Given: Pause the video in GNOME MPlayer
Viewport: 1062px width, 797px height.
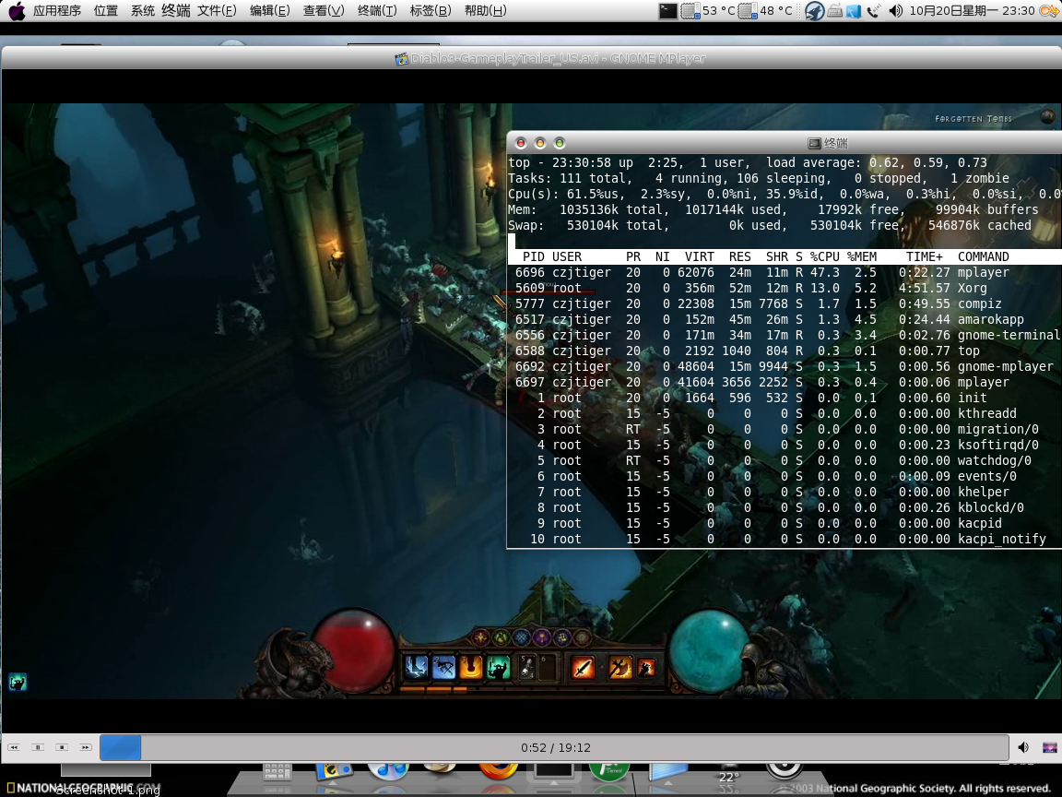Looking at the screenshot, I should (38, 747).
